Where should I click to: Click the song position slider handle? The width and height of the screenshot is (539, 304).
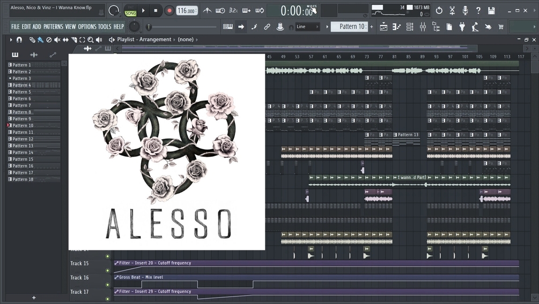[149, 27]
